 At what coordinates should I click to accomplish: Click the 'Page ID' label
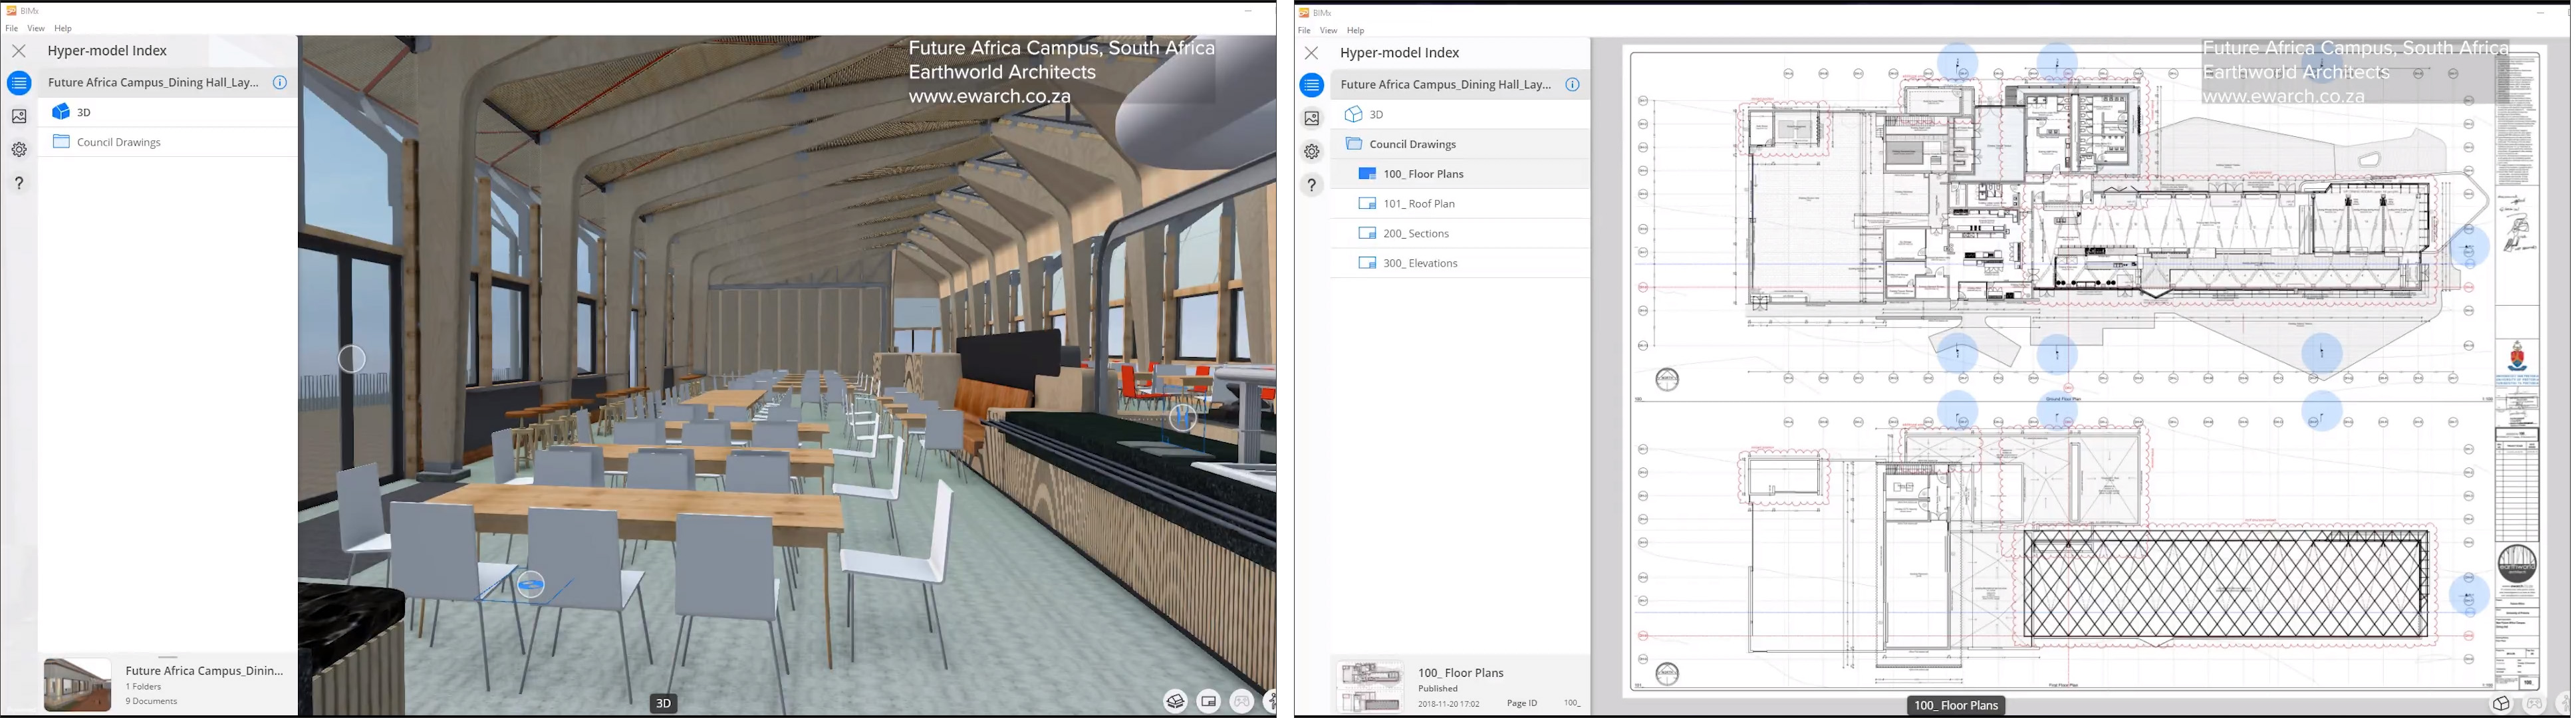(1521, 704)
